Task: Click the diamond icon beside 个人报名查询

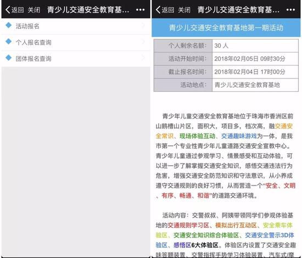Action: pyautogui.click(x=8, y=41)
